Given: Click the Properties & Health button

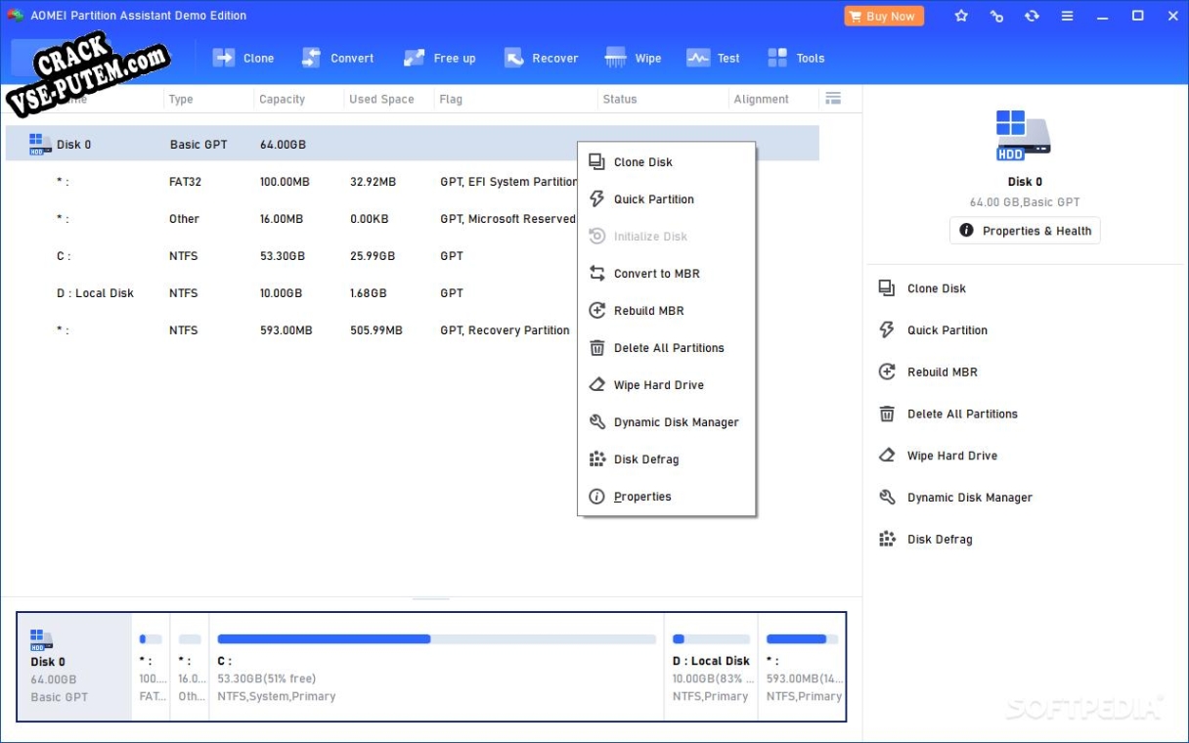Looking at the screenshot, I should [x=1025, y=231].
